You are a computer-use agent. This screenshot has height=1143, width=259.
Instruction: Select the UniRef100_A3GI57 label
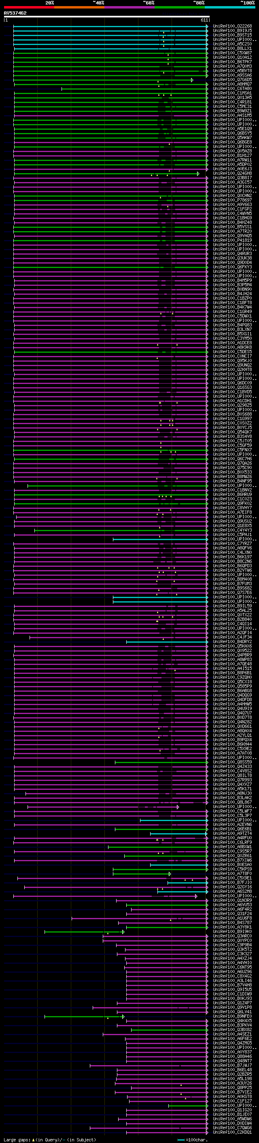click(x=232, y=182)
